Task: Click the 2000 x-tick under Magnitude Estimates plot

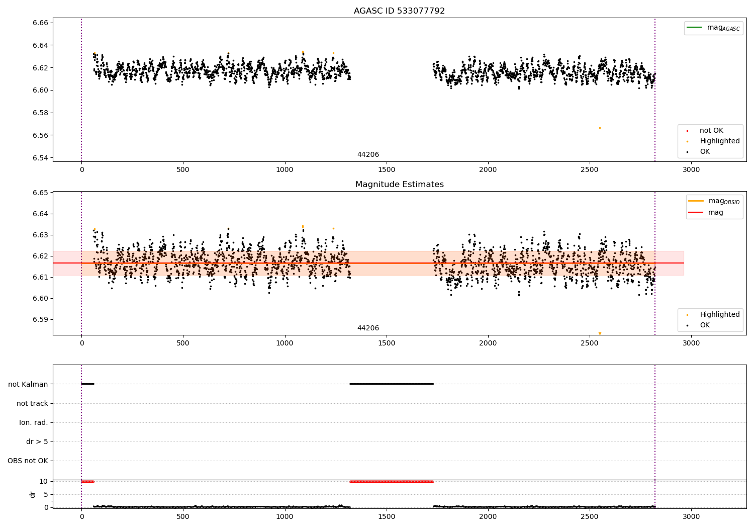Action: 488,343
